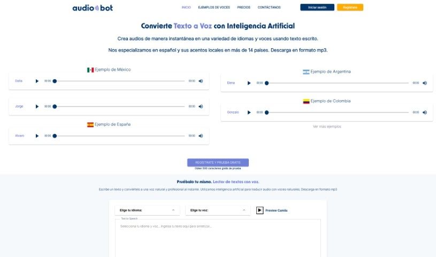Focus the Text to Speech text area
The height and width of the screenshot is (257, 436).
click(x=218, y=238)
